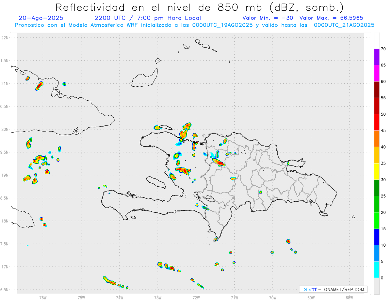Click the '71W' longitude label
Screen dimensions: 392x302
coord(234,297)
